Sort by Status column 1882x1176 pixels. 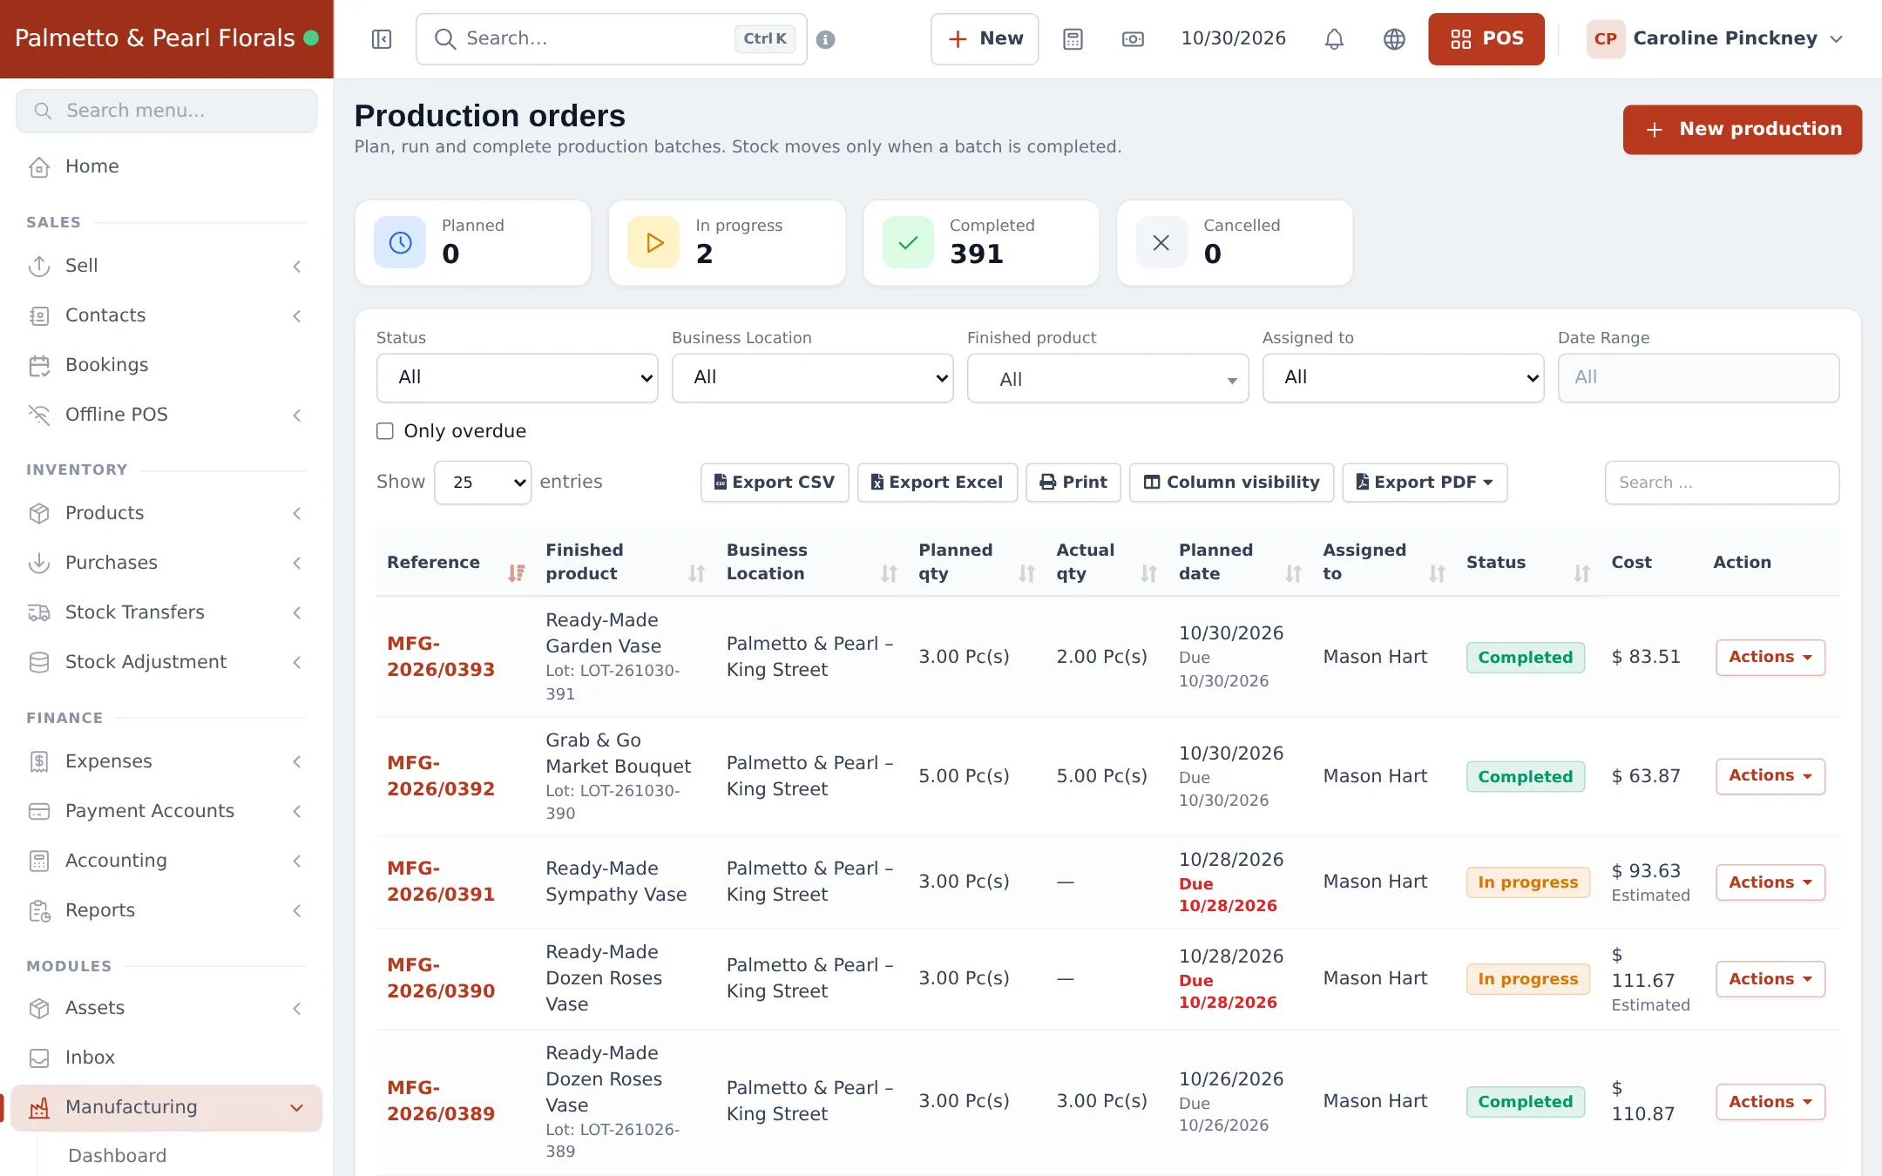coord(1581,573)
